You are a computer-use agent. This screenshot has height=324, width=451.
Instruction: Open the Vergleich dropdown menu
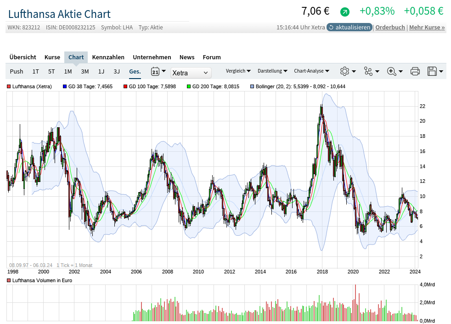tap(238, 71)
